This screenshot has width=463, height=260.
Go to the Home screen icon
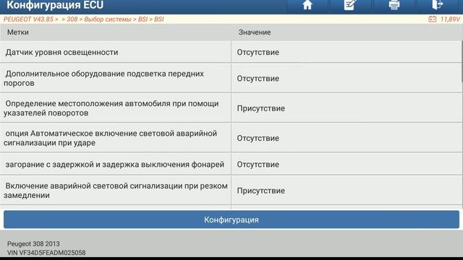pyautogui.click(x=307, y=5)
